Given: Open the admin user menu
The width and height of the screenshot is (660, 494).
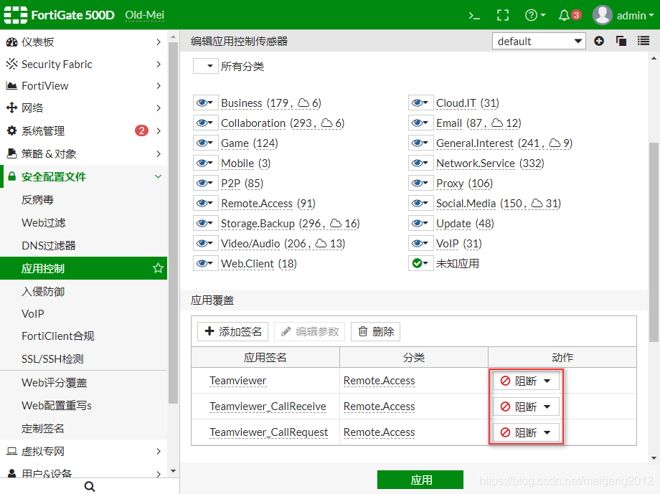Looking at the screenshot, I should point(623,15).
